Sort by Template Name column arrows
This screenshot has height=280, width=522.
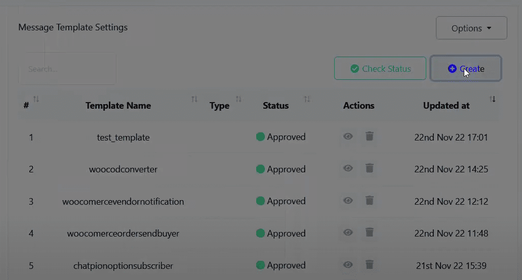pyautogui.click(x=194, y=99)
